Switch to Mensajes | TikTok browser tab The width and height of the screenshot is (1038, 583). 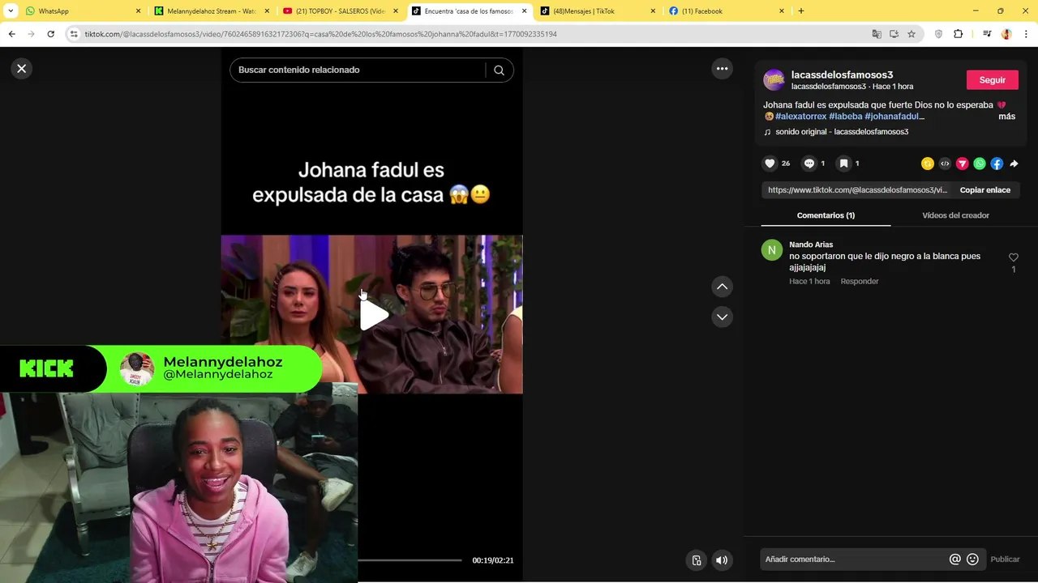point(598,11)
